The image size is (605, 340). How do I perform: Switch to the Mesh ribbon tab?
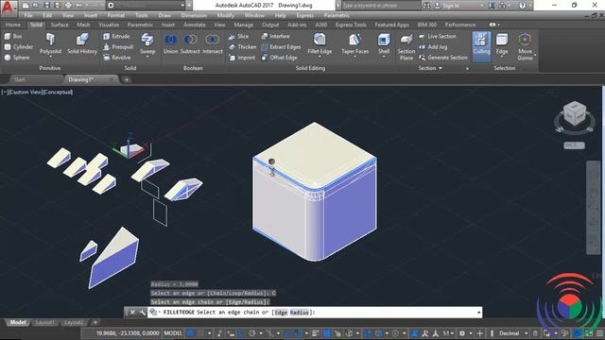(83, 25)
